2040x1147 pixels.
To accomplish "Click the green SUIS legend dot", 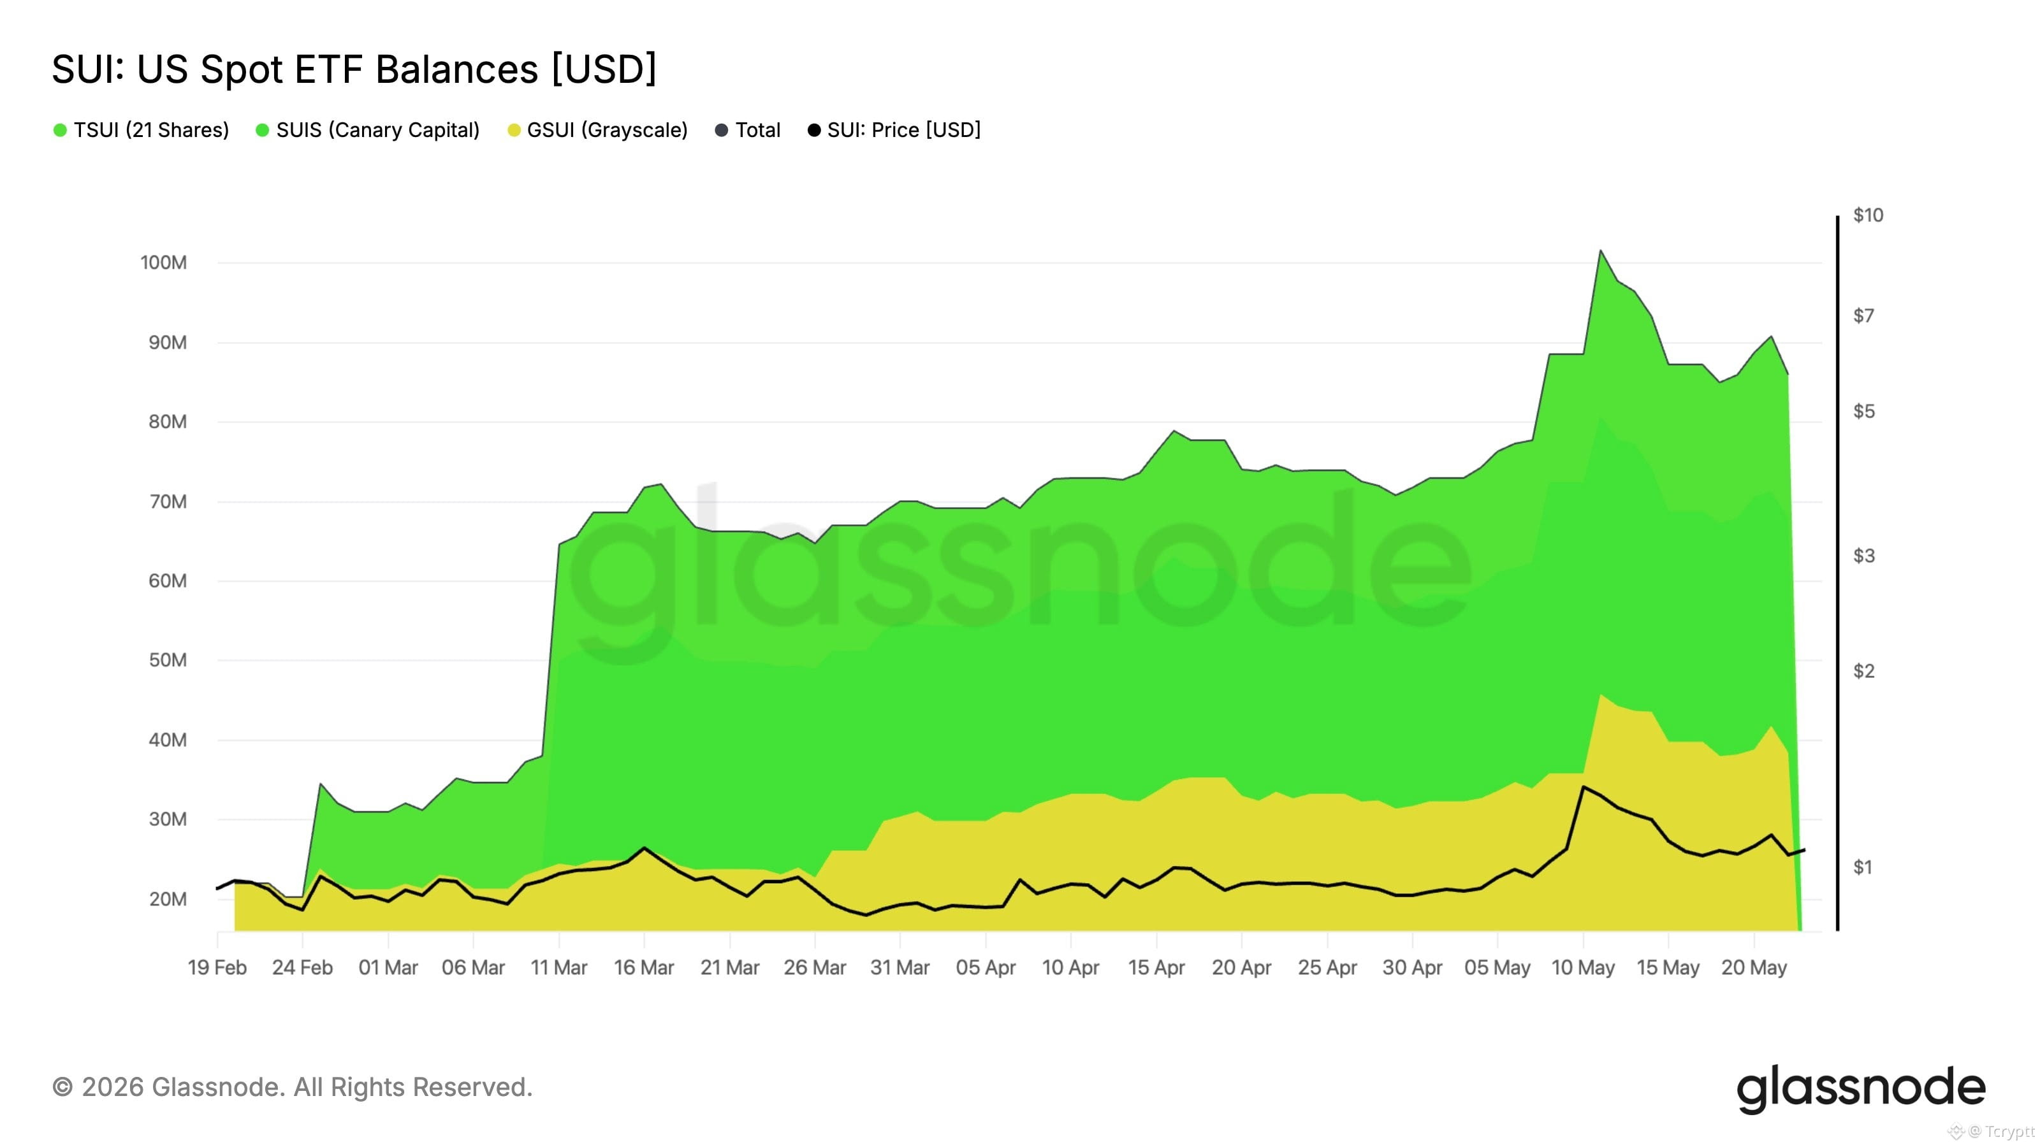I will 262,130.
